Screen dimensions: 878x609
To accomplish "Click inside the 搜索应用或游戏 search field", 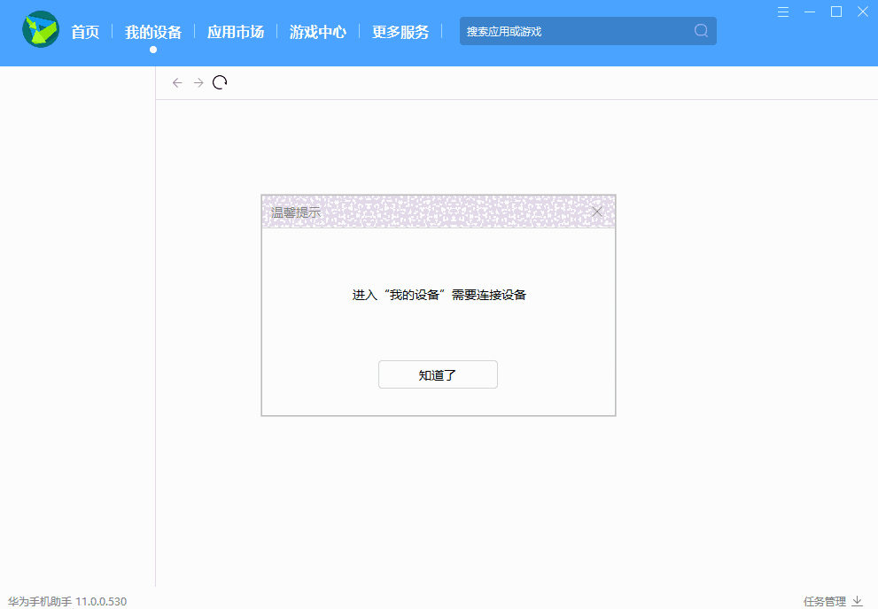I will point(567,31).
